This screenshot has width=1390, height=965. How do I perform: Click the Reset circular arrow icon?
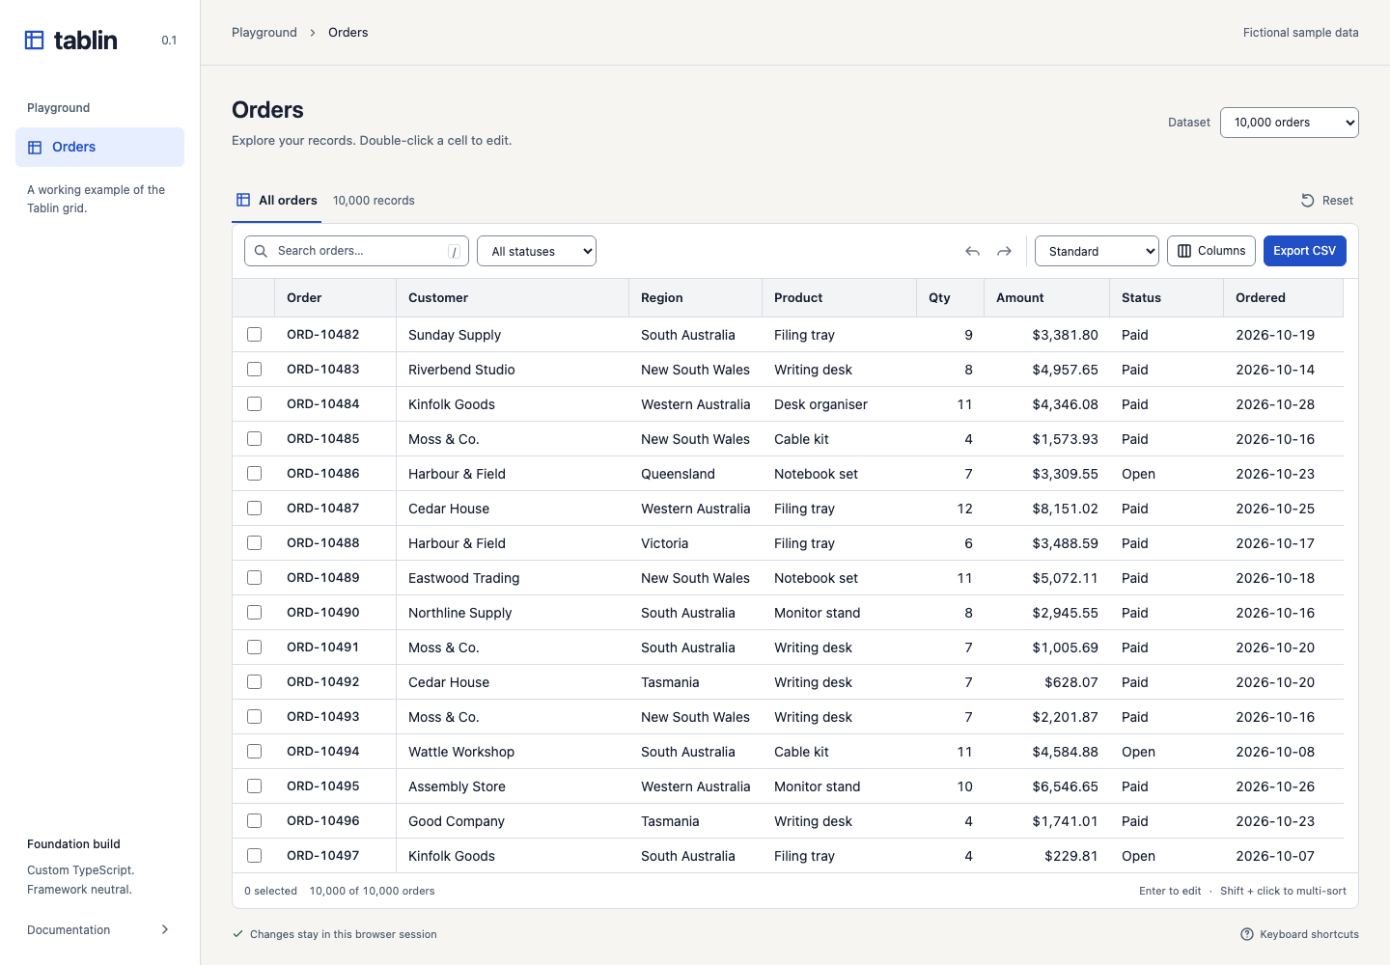click(1308, 201)
